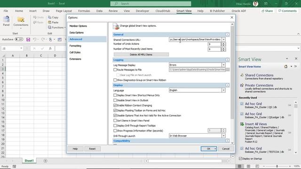Click the info icon for Display section

click(x=227, y=85)
